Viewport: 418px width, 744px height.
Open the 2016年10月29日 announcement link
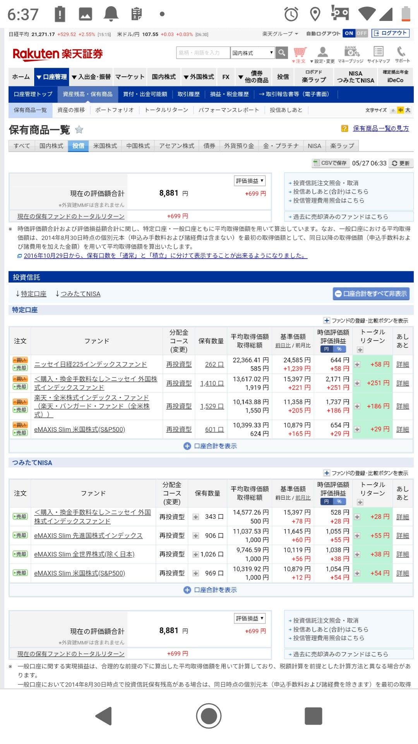click(165, 256)
